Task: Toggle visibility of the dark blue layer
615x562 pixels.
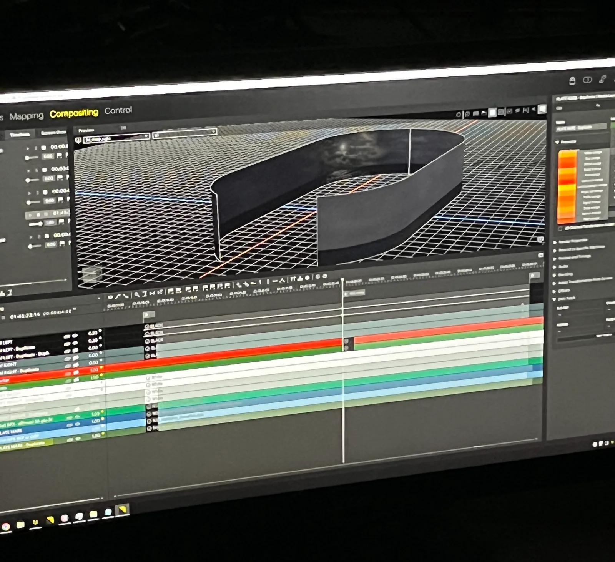Action: tap(77, 424)
